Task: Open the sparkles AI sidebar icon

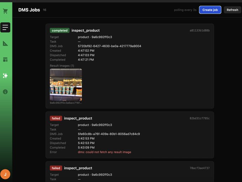Action: (x=5, y=76)
